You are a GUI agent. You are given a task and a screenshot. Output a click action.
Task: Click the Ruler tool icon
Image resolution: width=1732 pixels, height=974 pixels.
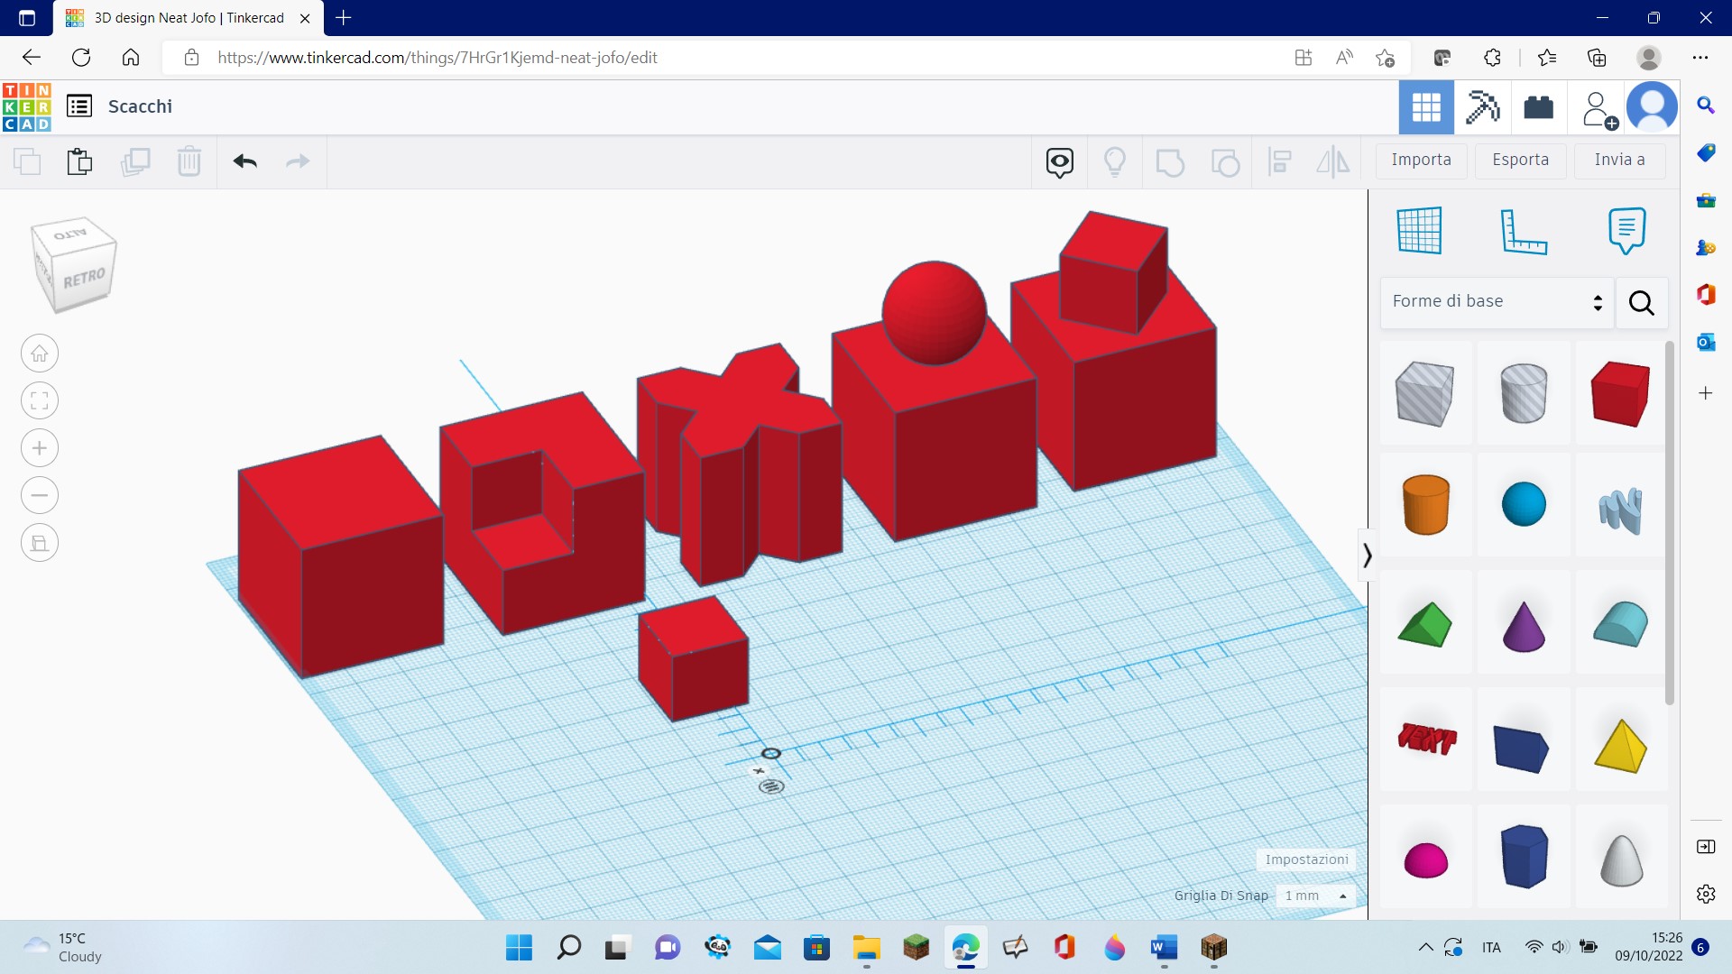(x=1523, y=231)
